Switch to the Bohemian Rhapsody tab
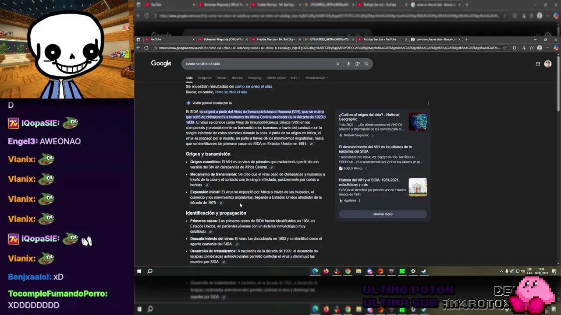Screen dimensions: 561x315 223,39
